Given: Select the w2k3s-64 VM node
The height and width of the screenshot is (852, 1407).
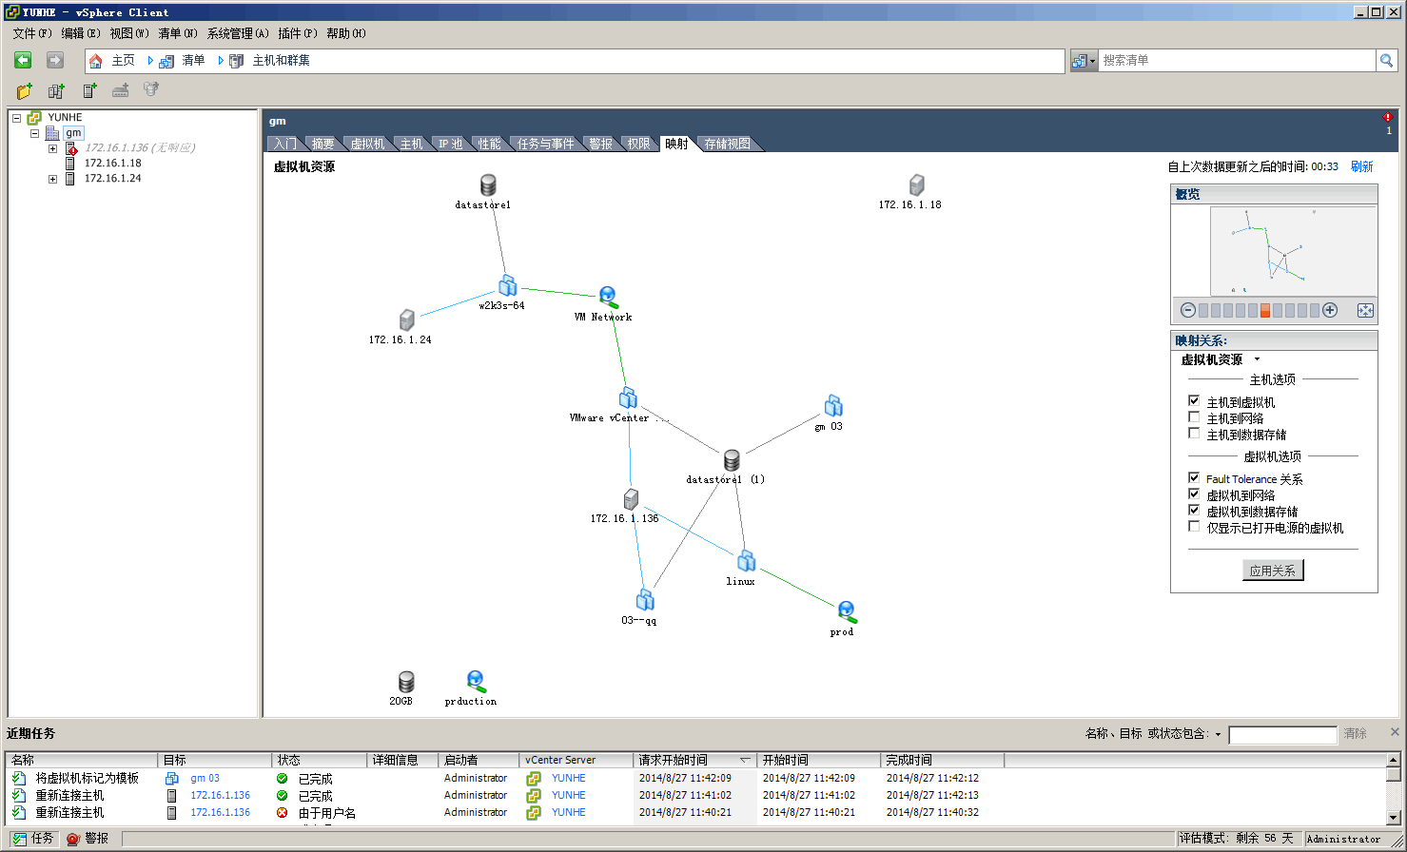Looking at the screenshot, I should coord(507,285).
